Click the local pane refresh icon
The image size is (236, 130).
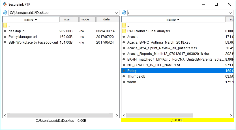point(5,13)
